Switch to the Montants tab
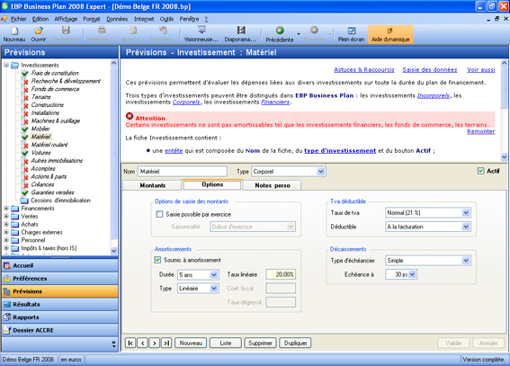The image size is (510, 366). pyautogui.click(x=152, y=185)
